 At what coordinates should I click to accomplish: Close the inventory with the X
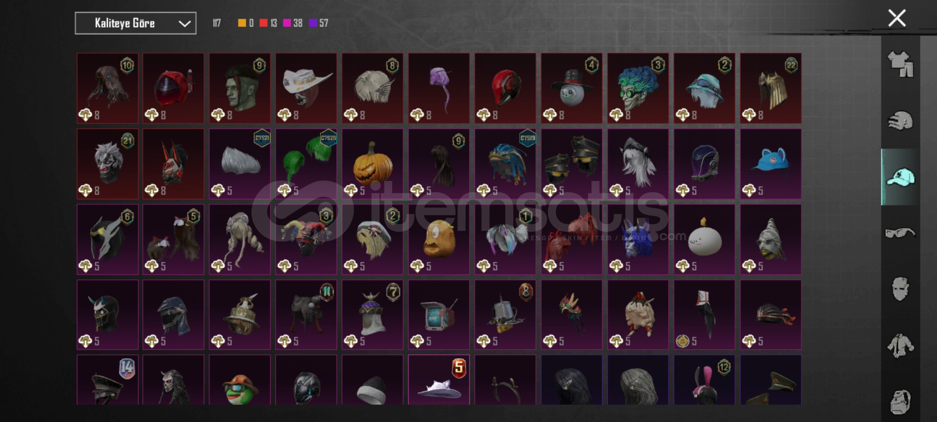pos(897,18)
